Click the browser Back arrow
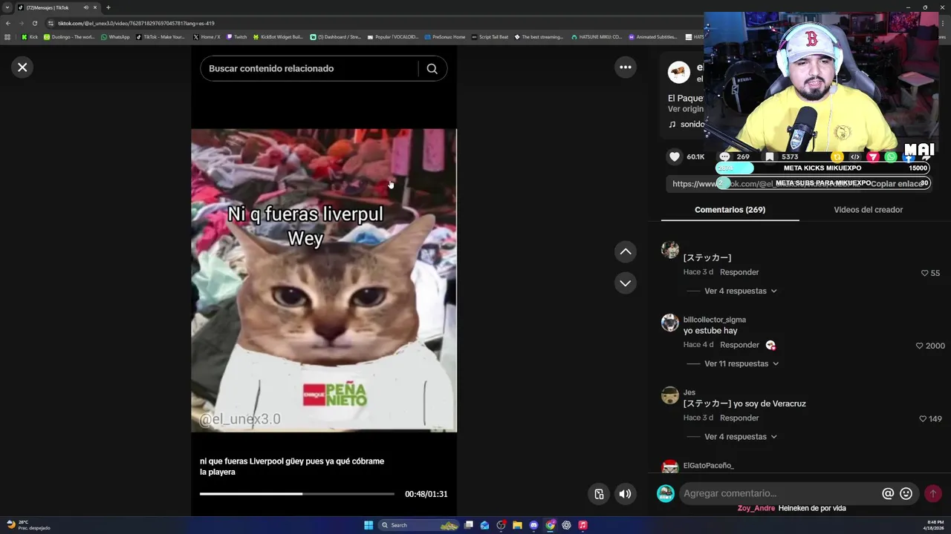The height and width of the screenshot is (534, 951). [x=8, y=23]
